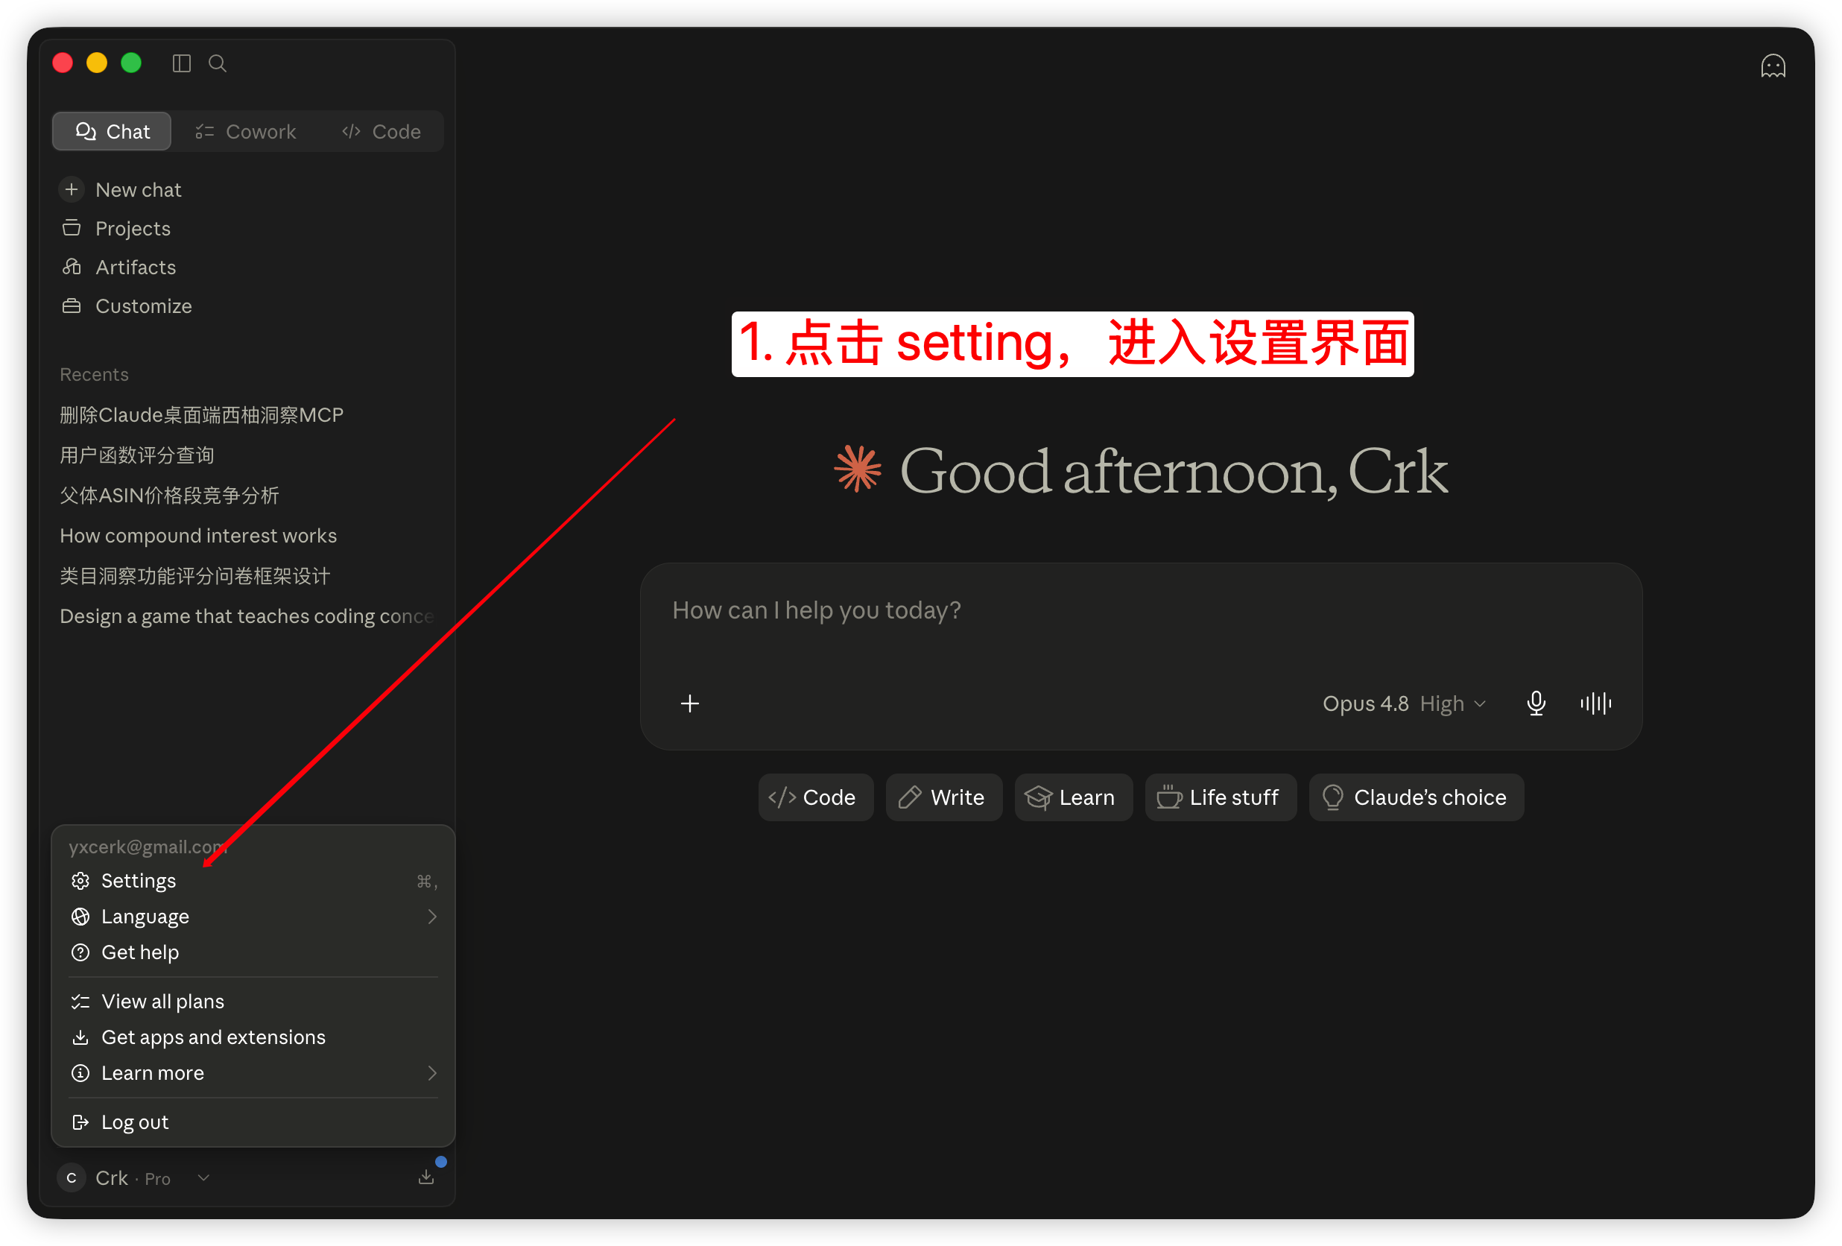Click the Write suggestion chip

point(943,797)
